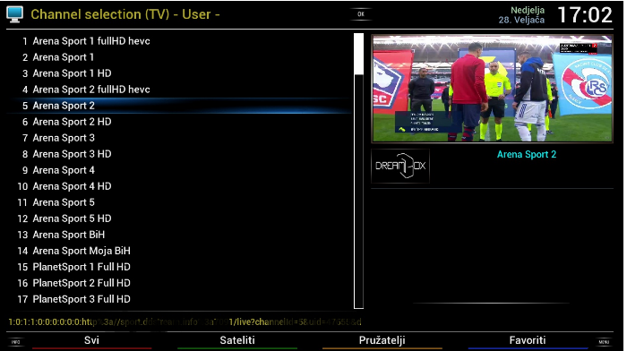Select channel 9 Arena Sport 4
The image size is (627, 351).
tap(179, 170)
